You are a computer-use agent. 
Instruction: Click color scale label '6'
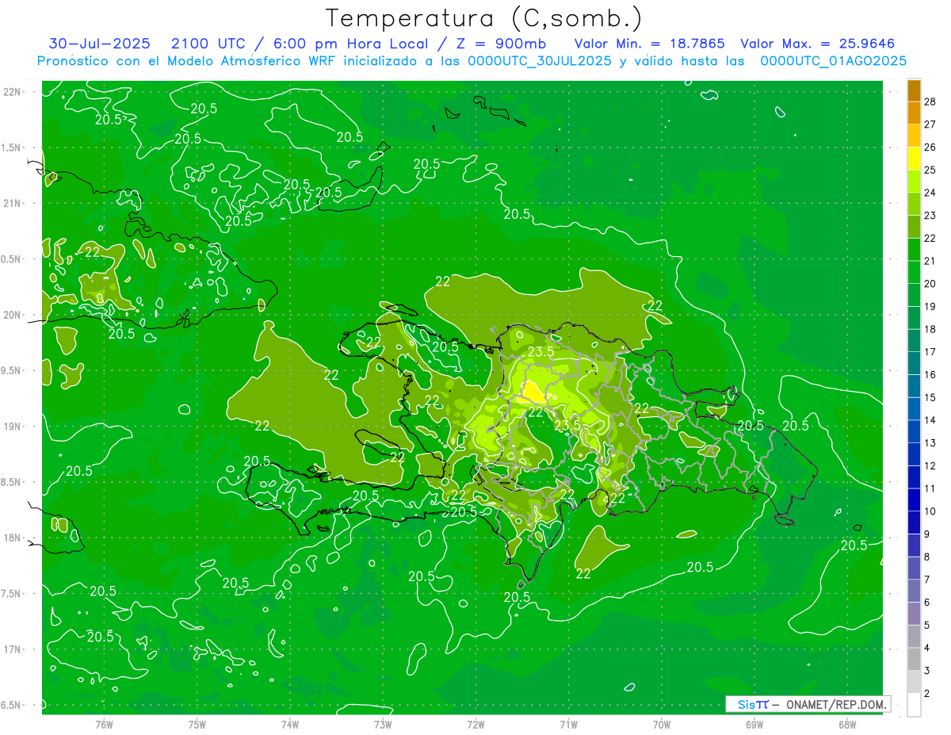[928, 603]
